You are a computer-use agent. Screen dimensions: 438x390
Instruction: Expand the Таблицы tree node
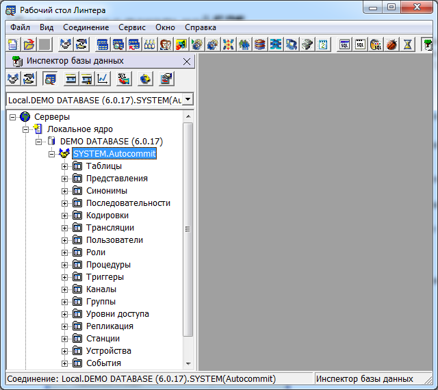(65, 166)
